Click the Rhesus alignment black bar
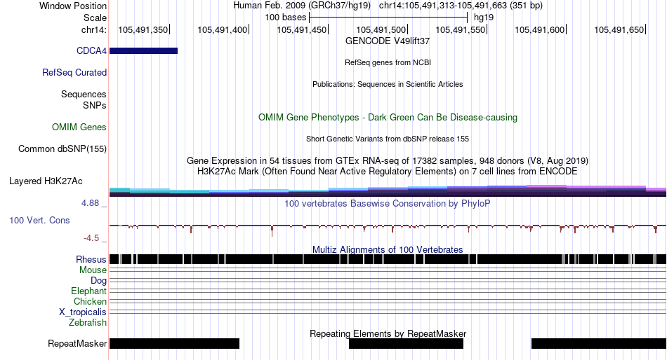Image resolution: width=667 pixels, height=360 pixels. click(x=388, y=259)
